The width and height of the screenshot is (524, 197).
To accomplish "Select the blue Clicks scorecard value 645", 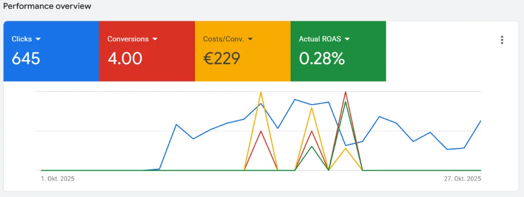I will pyautogui.click(x=26, y=59).
